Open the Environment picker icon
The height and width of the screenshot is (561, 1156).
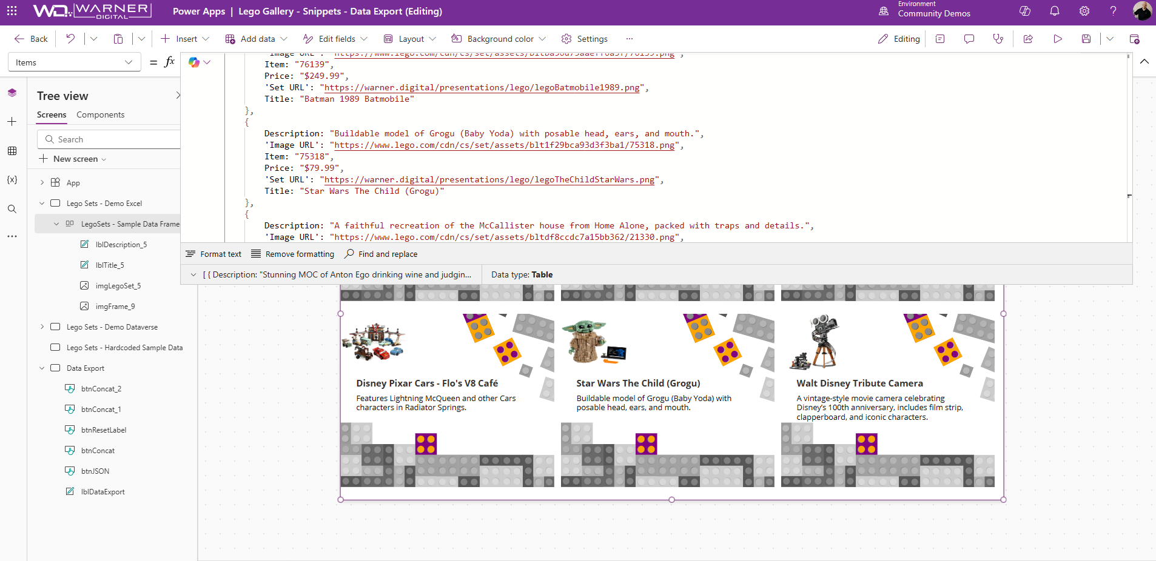[884, 11]
